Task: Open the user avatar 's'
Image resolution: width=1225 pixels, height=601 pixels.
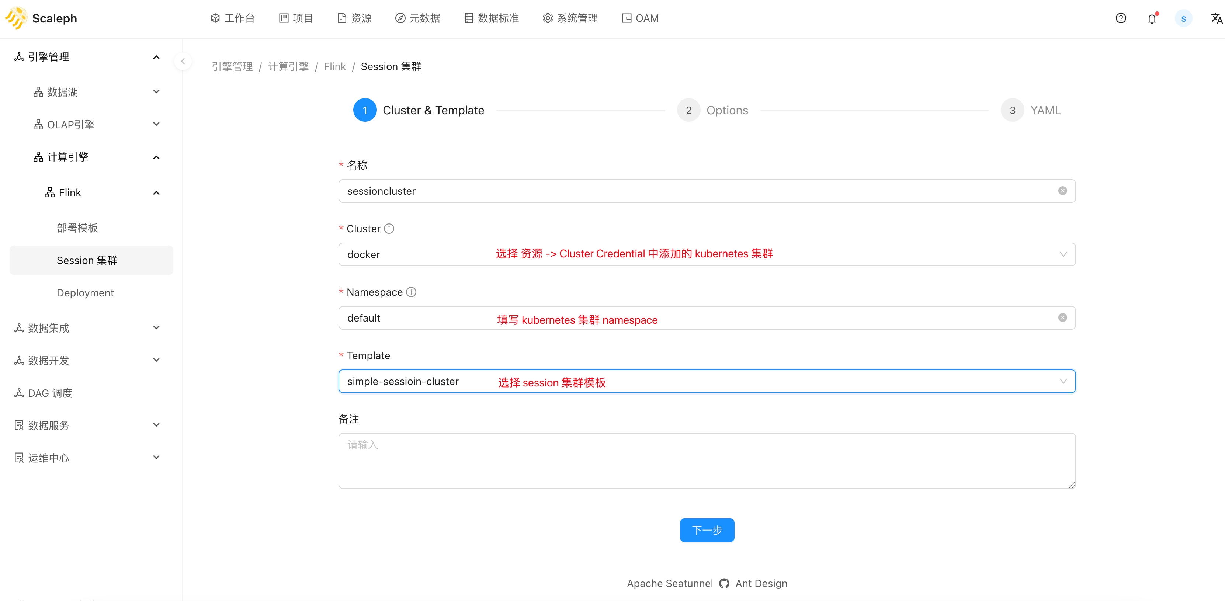Action: [x=1183, y=18]
